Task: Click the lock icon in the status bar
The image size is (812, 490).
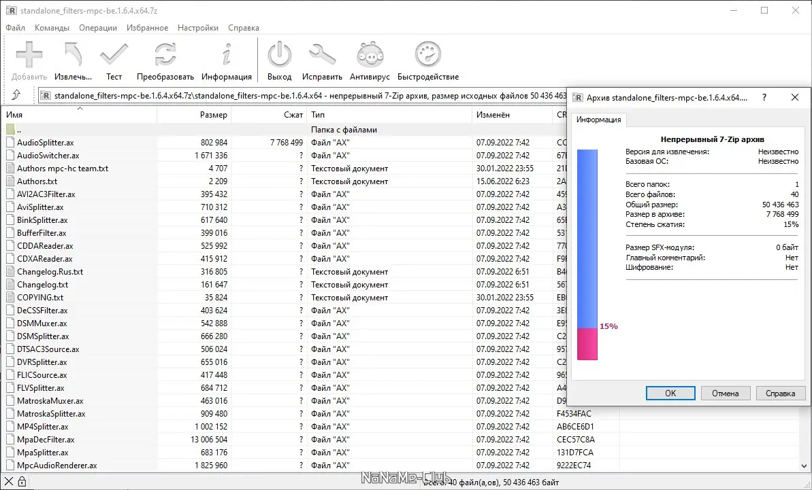Action: [x=22, y=482]
